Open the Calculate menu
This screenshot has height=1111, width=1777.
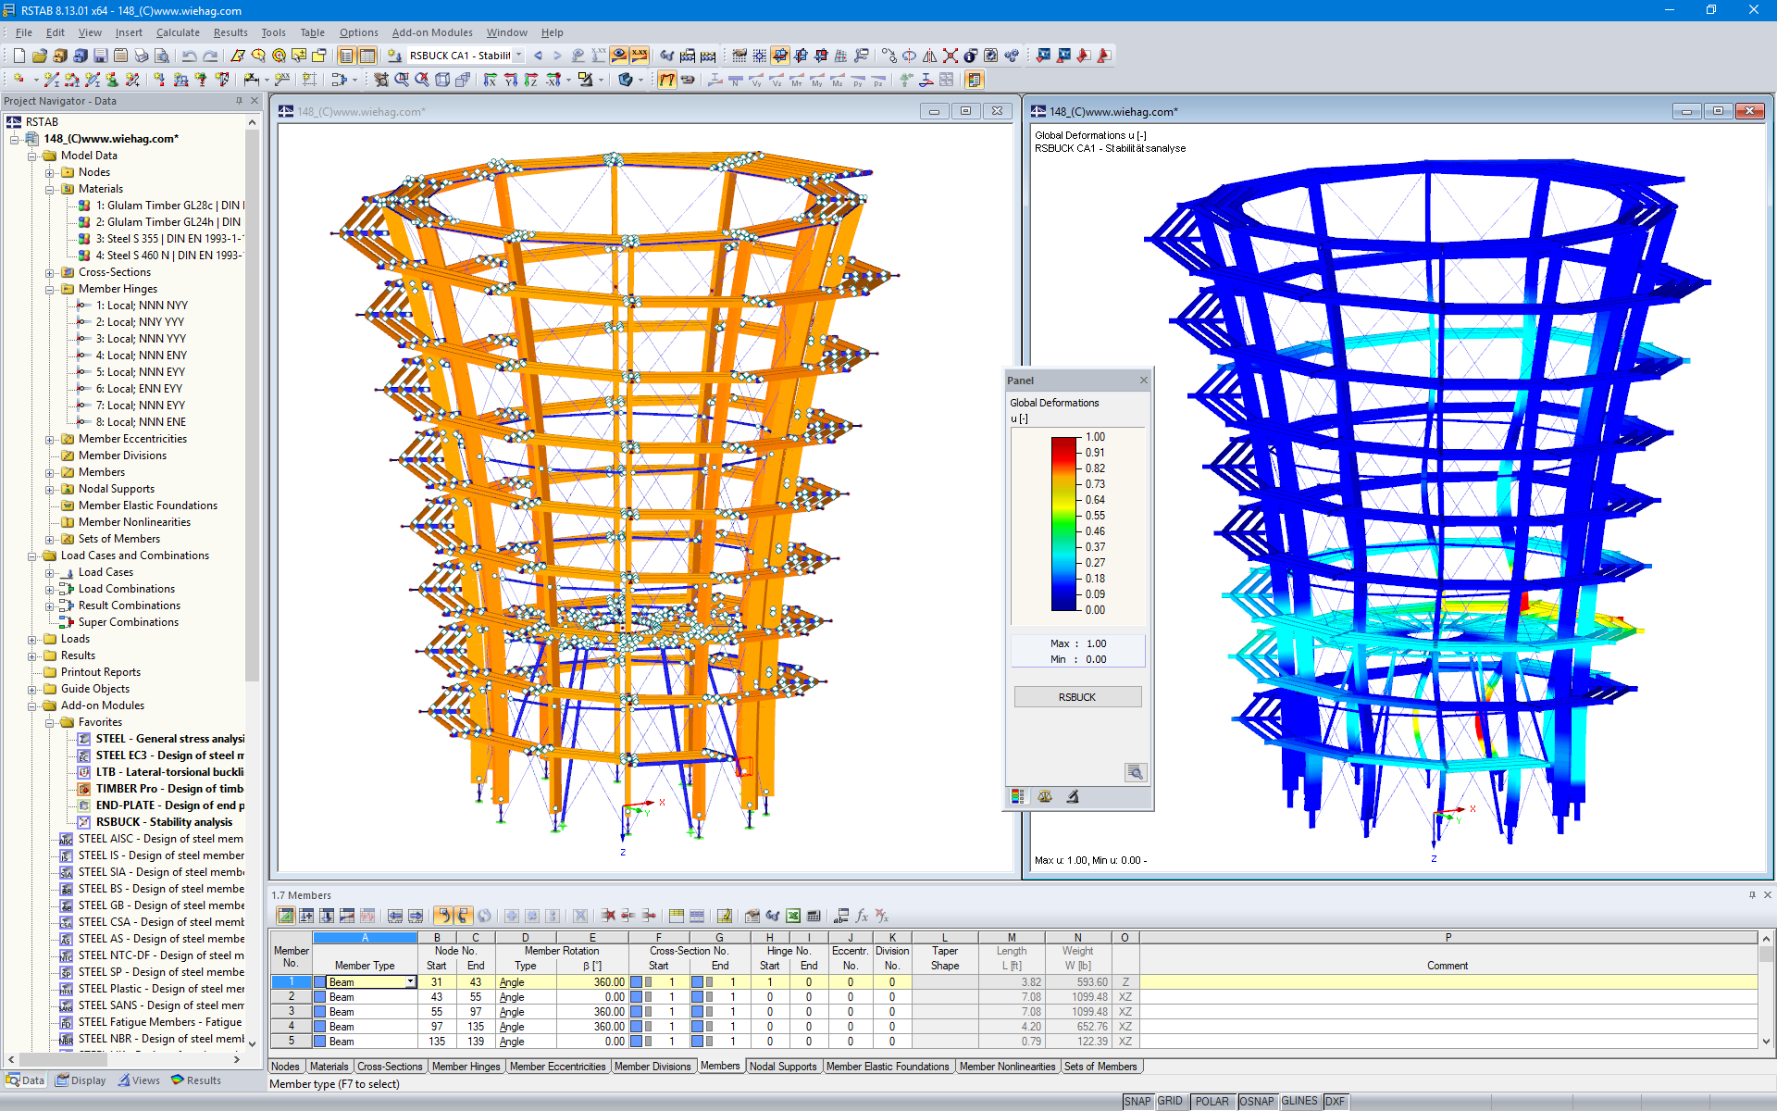[178, 32]
